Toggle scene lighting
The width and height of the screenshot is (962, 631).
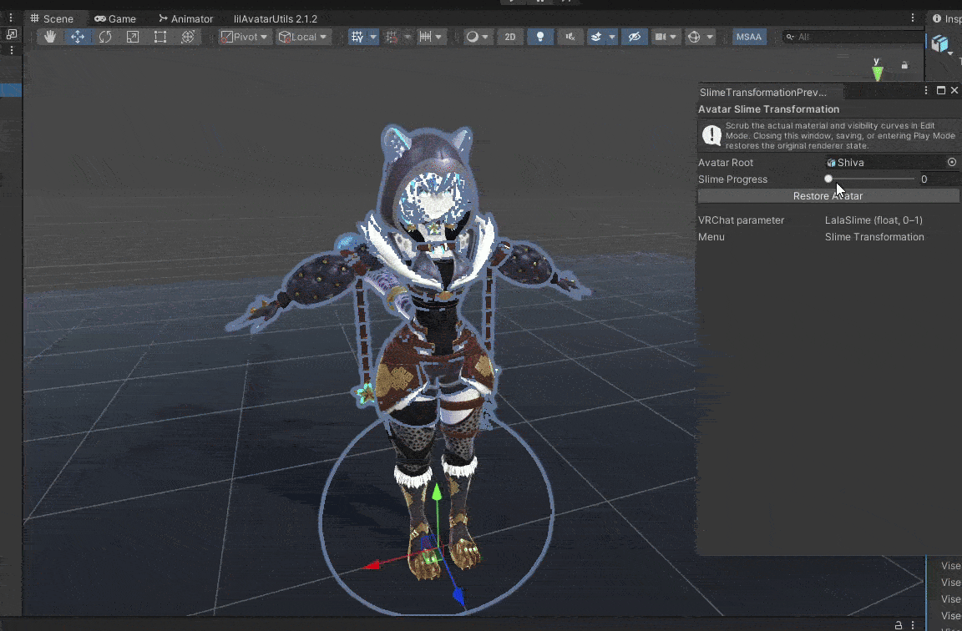[540, 37]
